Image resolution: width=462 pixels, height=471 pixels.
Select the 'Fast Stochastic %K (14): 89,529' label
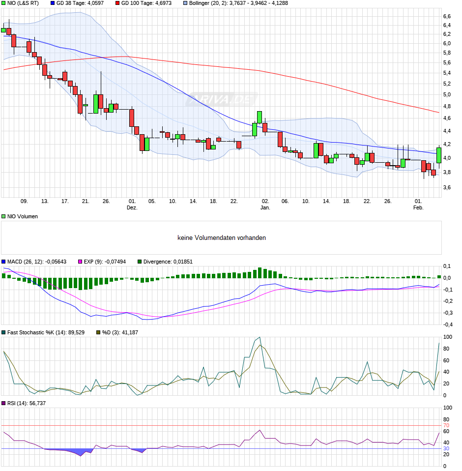point(46,333)
